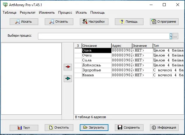The image size is (185, 135).
Task: Maximize the ArtMoney window
Action: [x=164, y=5]
